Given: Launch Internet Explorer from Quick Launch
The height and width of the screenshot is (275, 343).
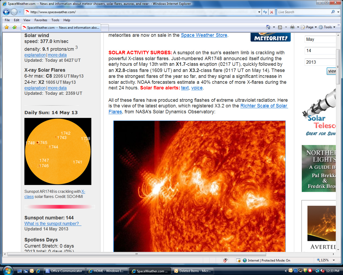Looking at the screenshot, I should point(38,271).
